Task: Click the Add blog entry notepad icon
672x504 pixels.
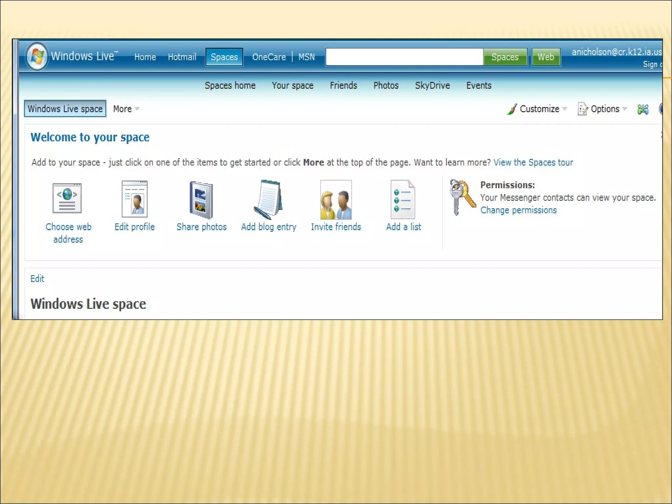Action: 268,199
